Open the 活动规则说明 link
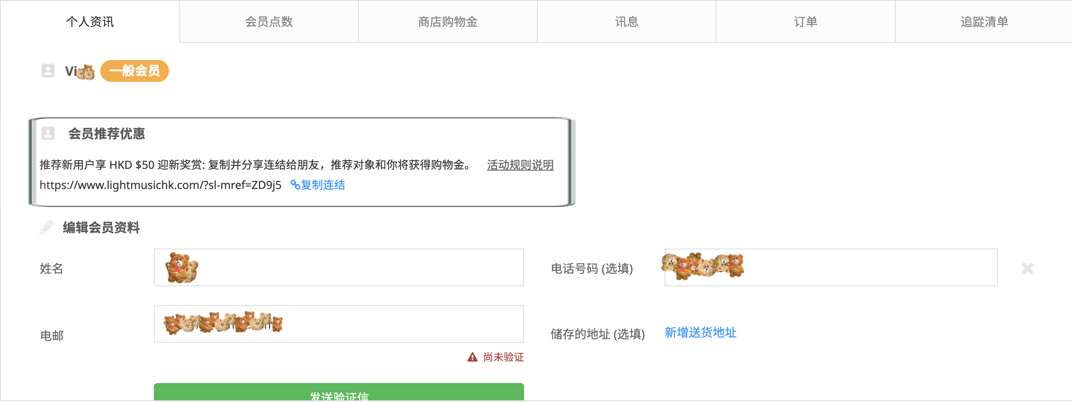Screen dimensions: 1072x402 pos(520,165)
